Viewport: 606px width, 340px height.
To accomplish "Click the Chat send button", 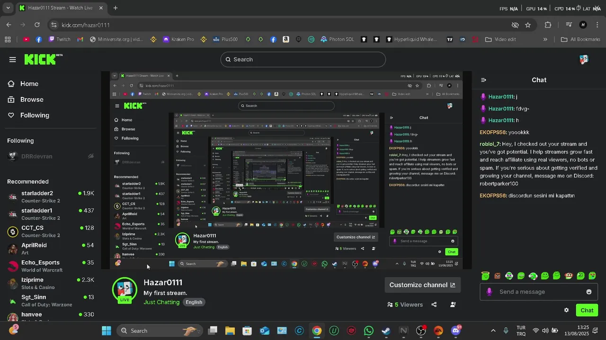I will [587, 310].
